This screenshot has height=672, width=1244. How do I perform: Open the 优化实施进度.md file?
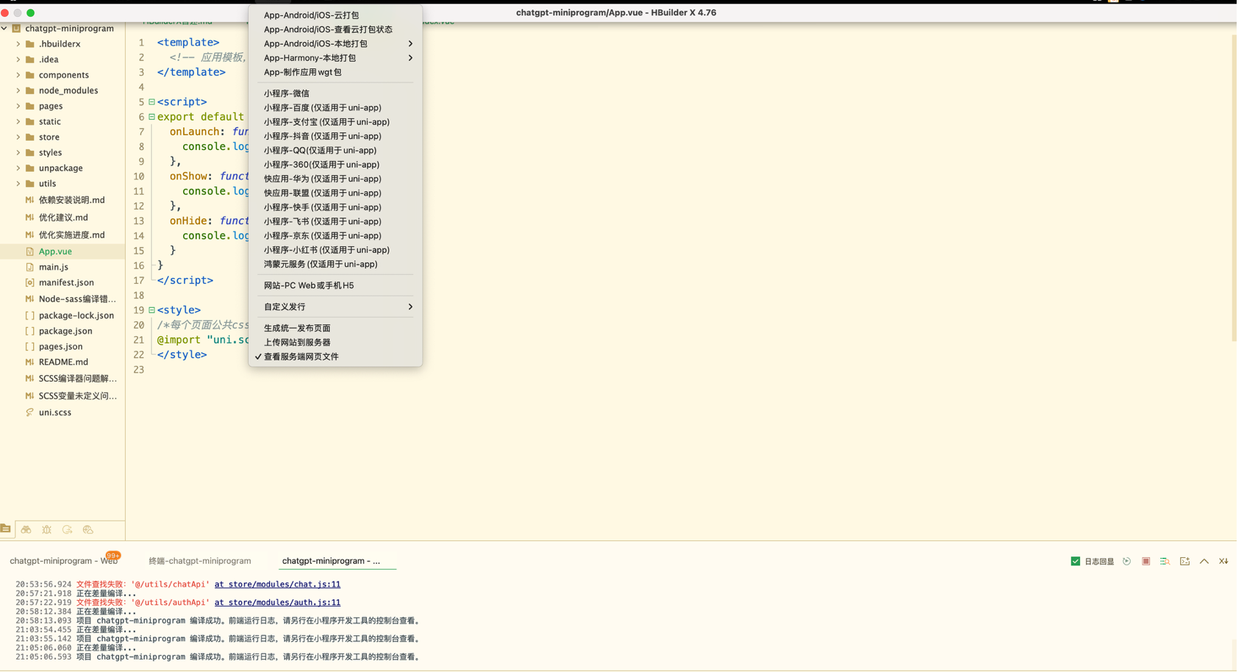pos(72,236)
